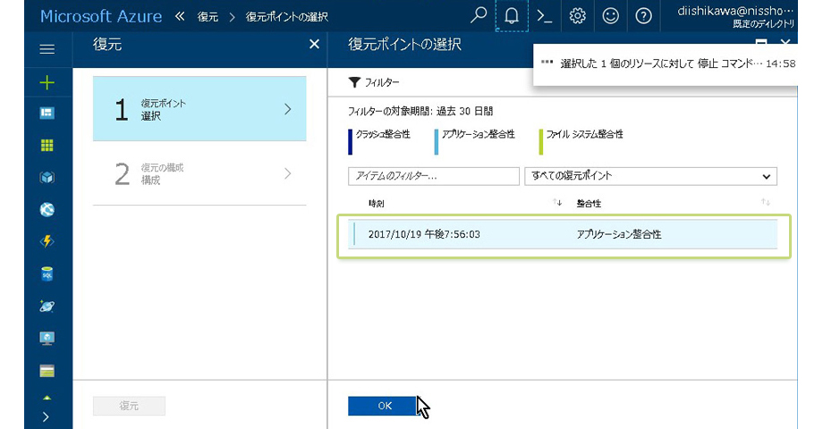Image resolution: width=823 pixels, height=429 pixels.
Task: Sort by 時刻 column header
Action: (x=377, y=204)
